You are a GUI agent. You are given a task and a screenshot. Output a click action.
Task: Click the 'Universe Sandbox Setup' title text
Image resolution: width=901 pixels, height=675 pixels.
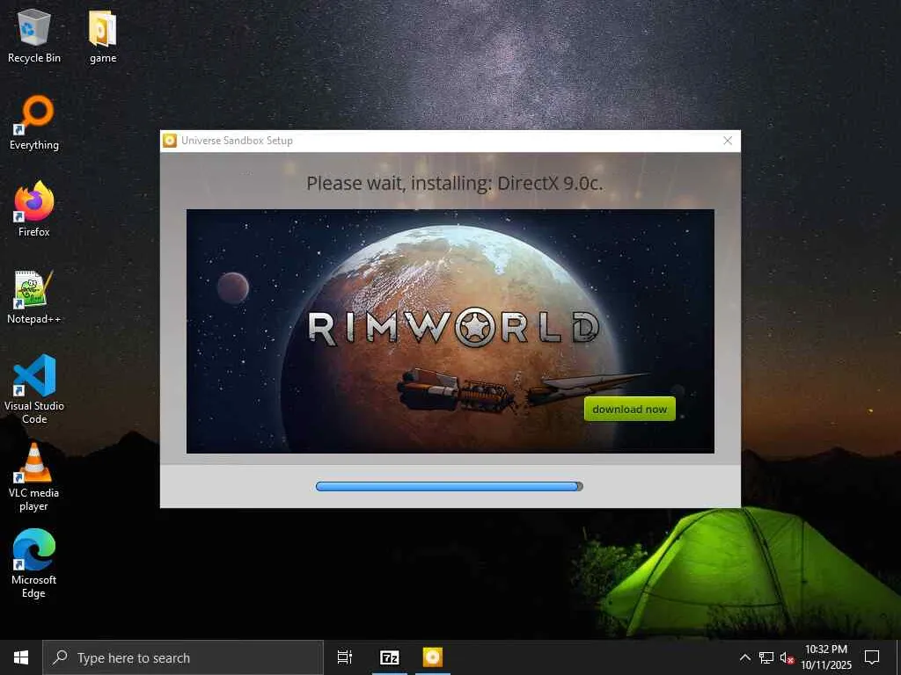[x=237, y=141]
